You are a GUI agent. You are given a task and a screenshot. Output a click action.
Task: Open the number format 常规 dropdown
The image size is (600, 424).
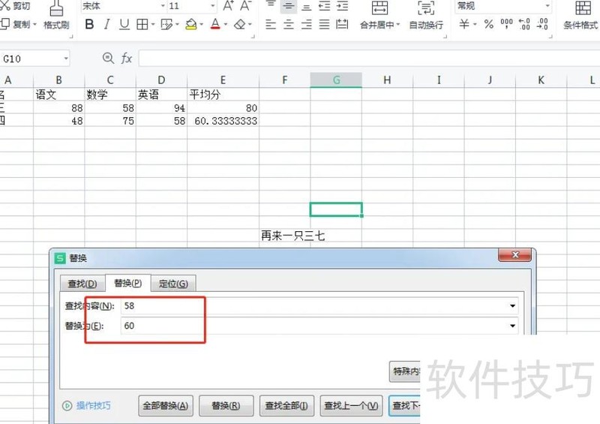547,6
